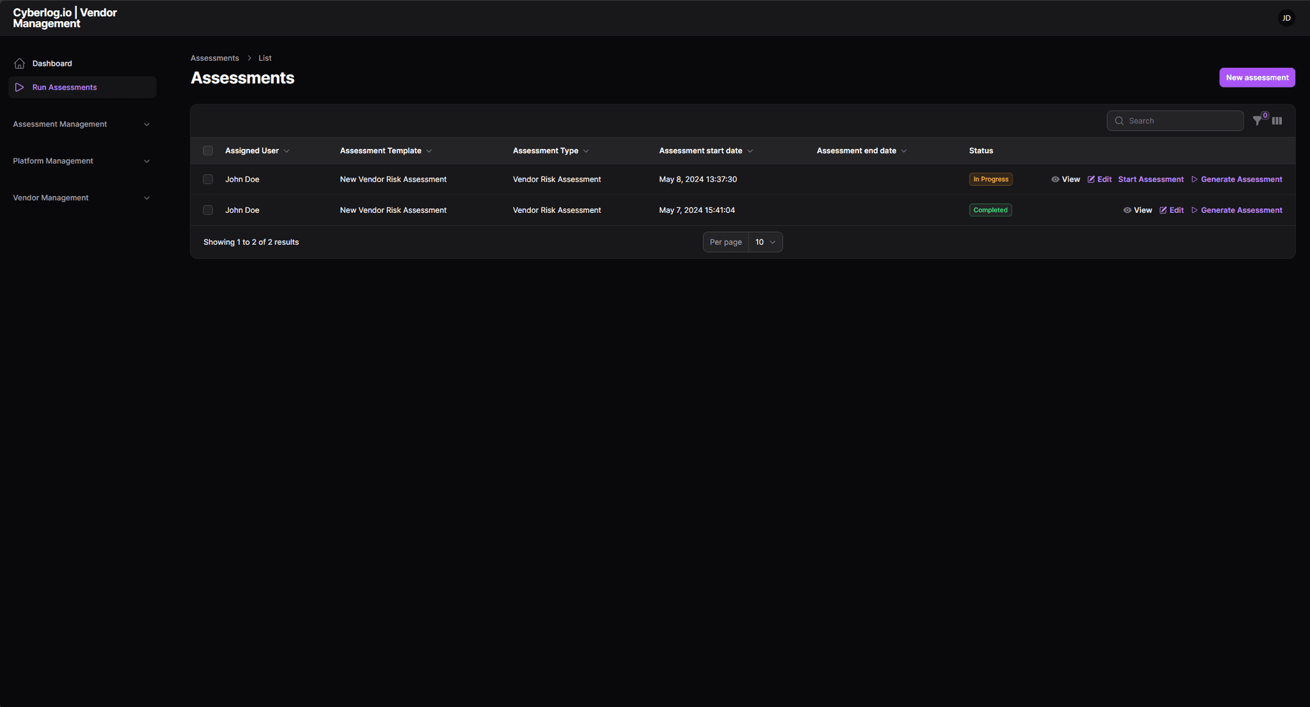Select the Edit pencil icon on the Completed row

point(1164,210)
